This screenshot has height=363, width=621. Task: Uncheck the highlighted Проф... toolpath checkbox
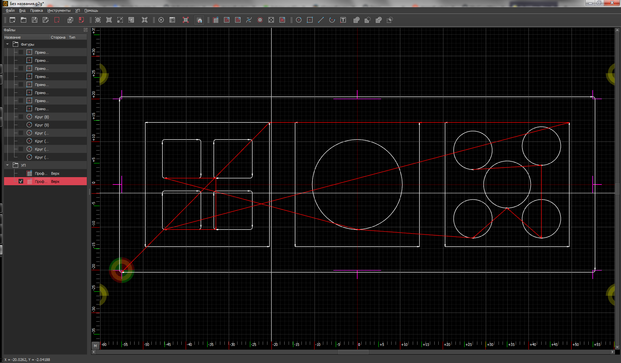[21, 181]
